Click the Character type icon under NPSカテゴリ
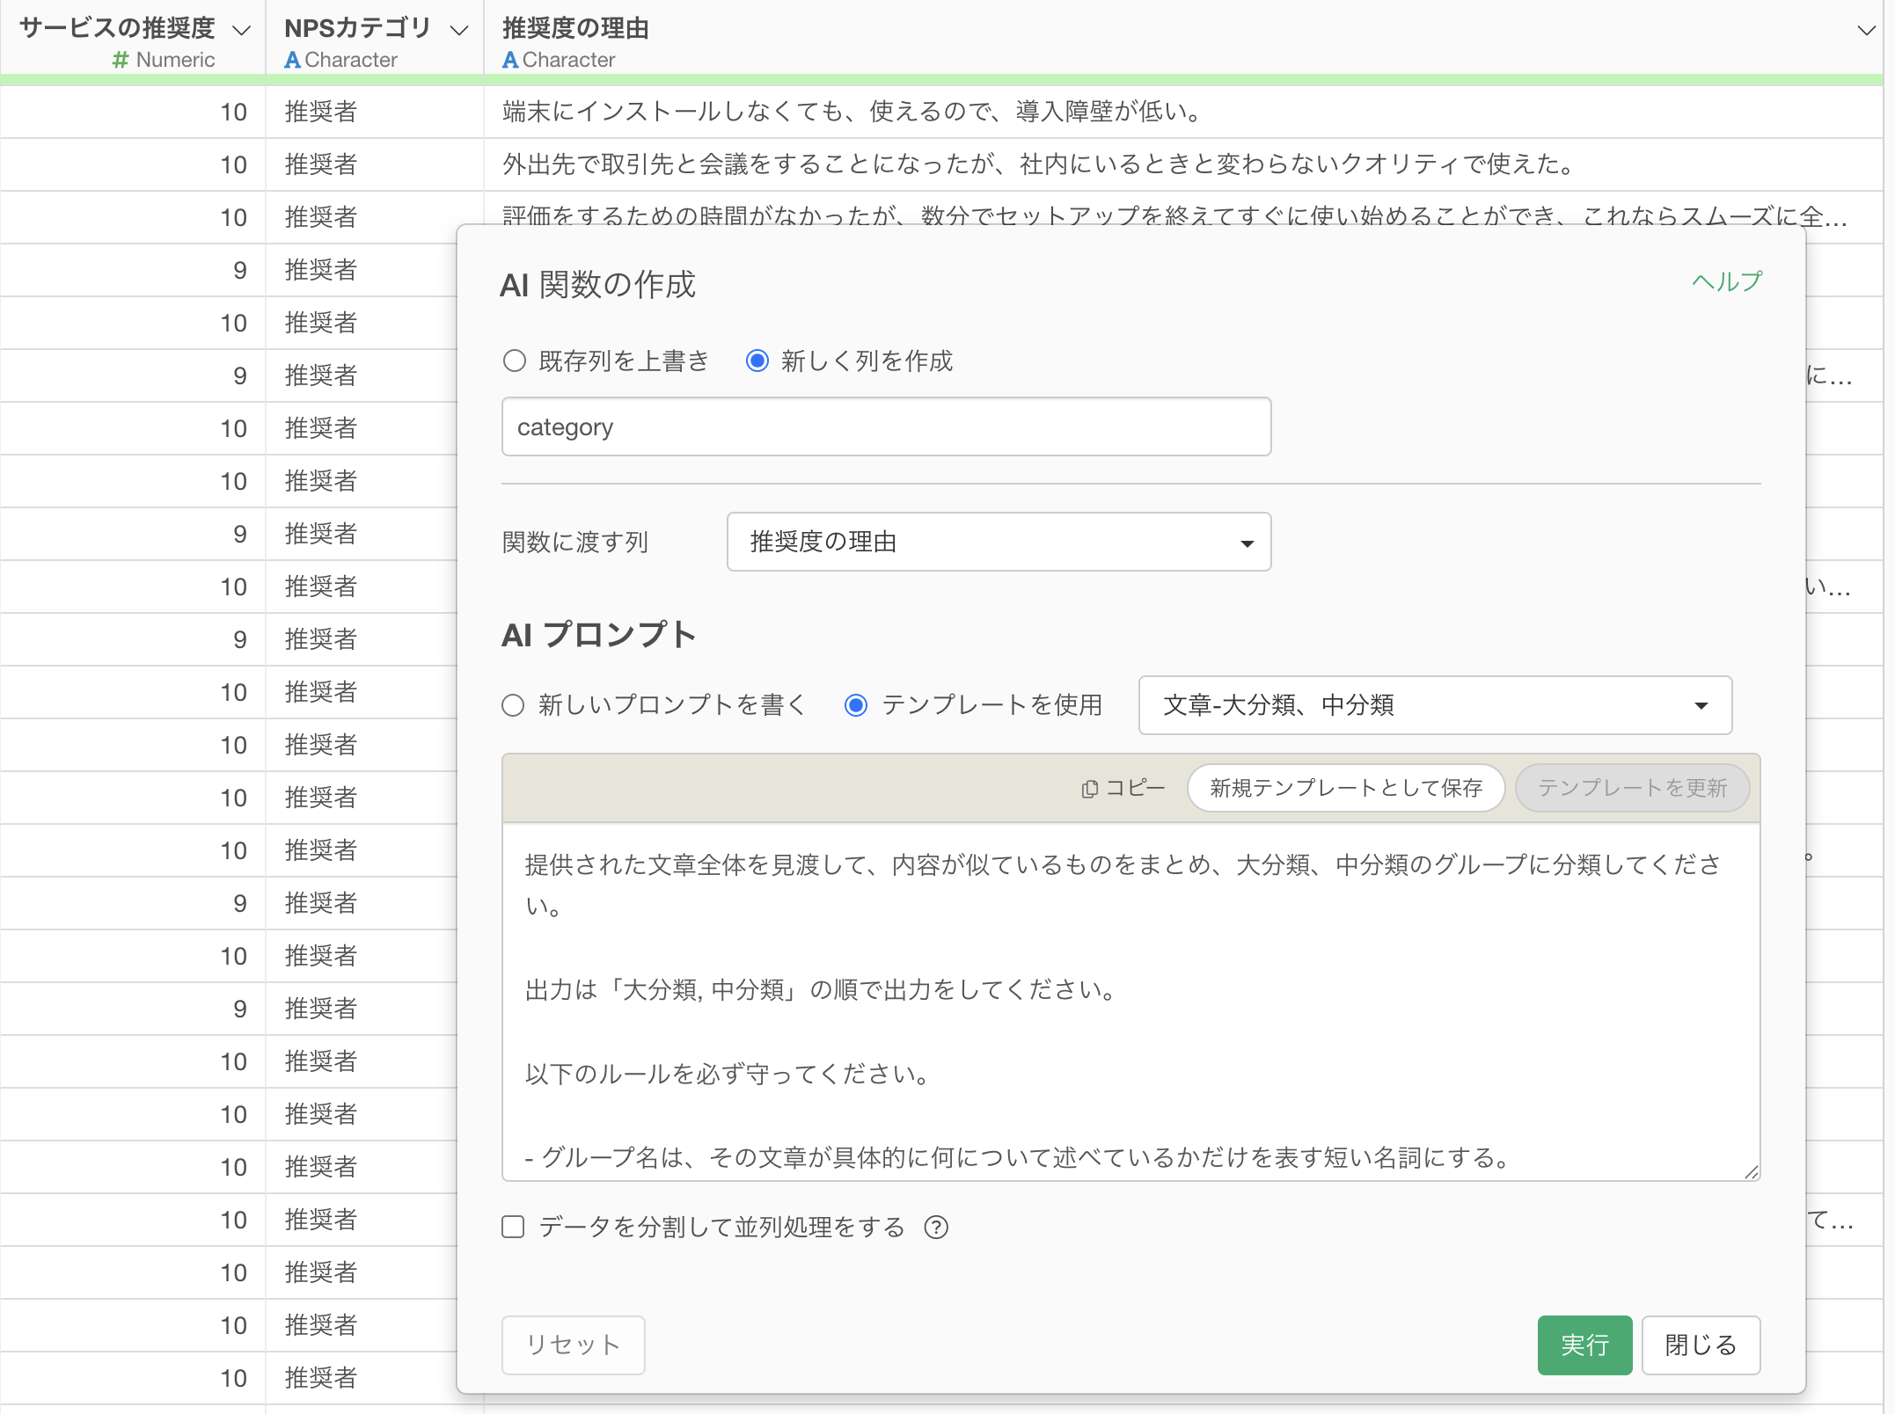 [x=293, y=60]
